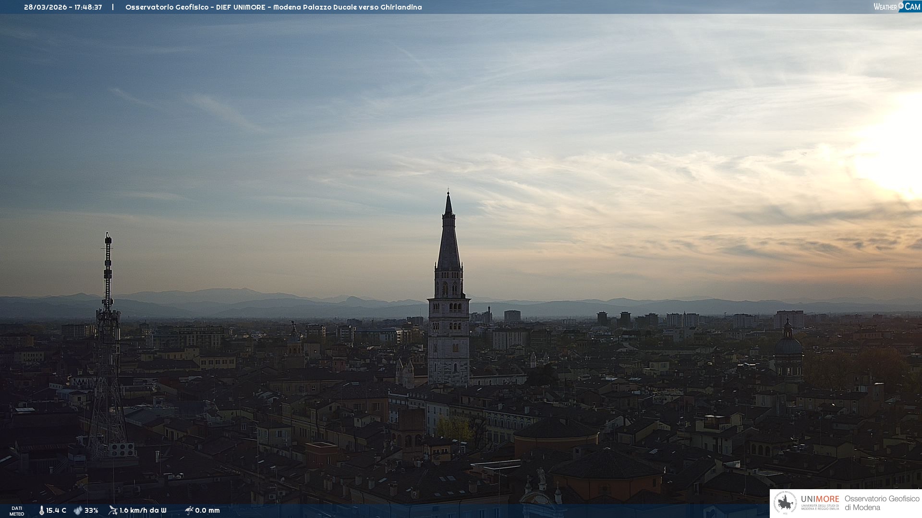Click the camera lens icon in the WeatherCam logo
Screen dimensions: 922x518
tap(901, 5)
